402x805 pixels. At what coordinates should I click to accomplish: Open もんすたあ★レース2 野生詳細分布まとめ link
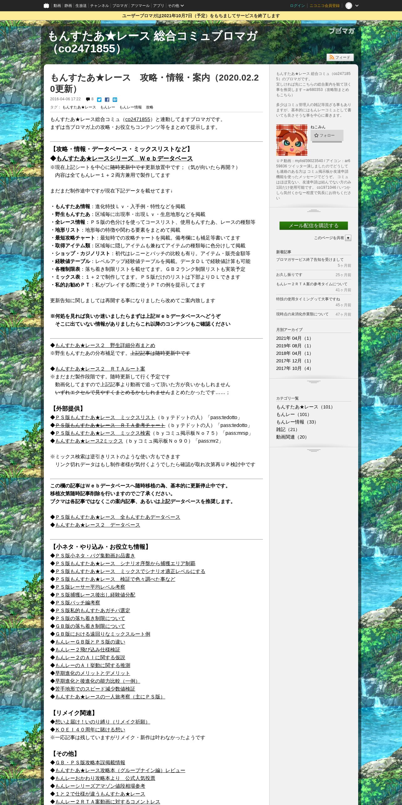(105, 345)
